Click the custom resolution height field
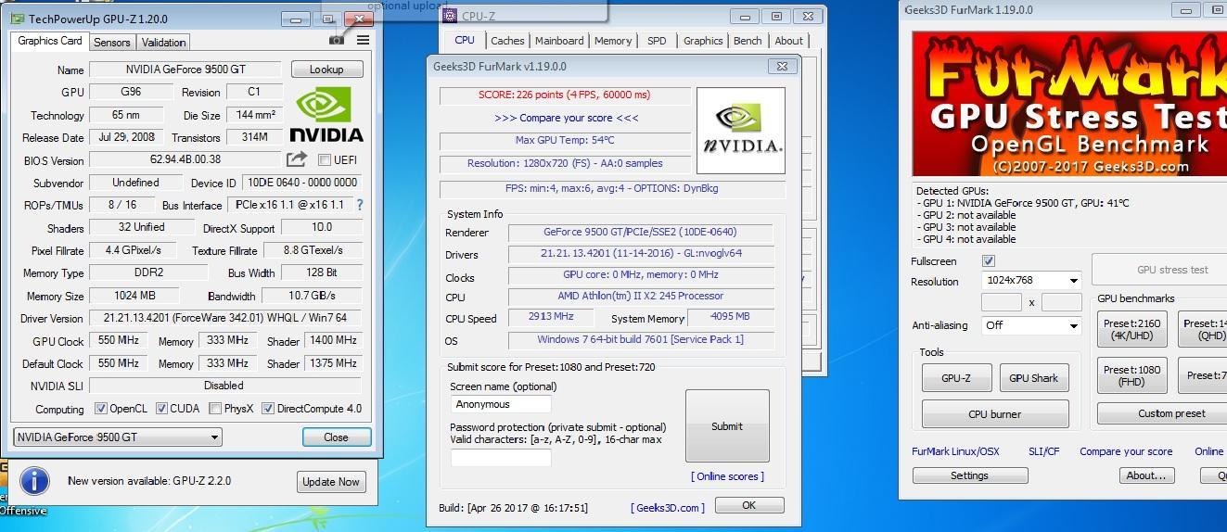Screen dimensions: 1227x532 [x=1062, y=302]
